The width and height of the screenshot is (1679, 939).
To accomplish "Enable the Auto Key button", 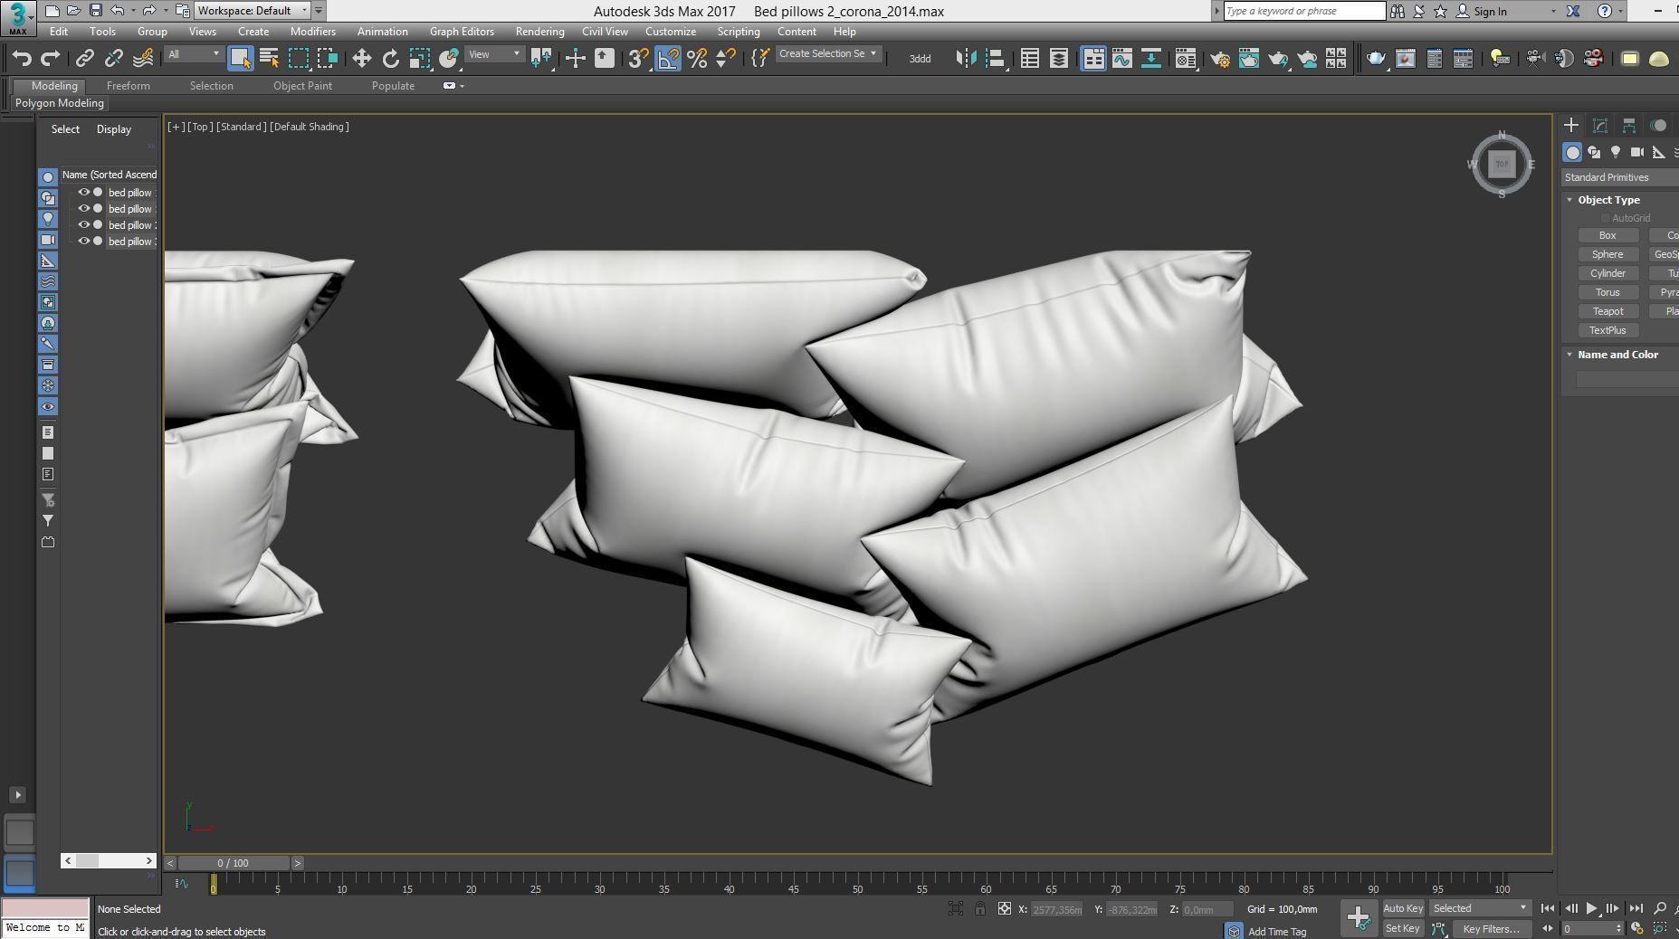I will coord(1403,908).
